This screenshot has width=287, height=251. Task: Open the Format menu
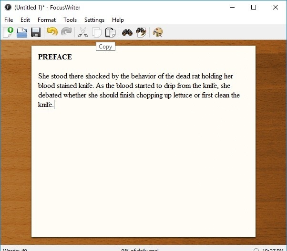47,19
